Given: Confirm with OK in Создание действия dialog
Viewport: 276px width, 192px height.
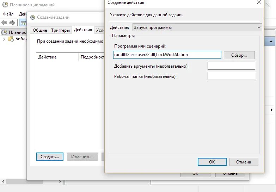Looking at the screenshot, I should click(x=212, y=162).
